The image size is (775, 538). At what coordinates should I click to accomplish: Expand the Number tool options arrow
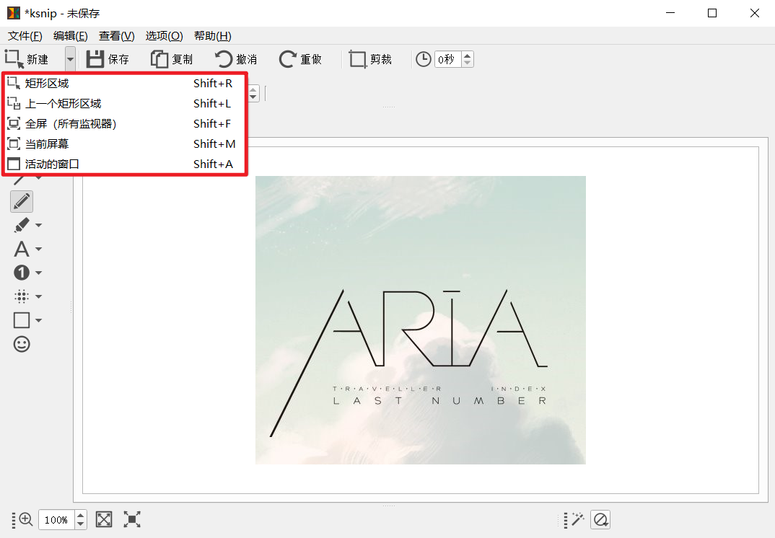38,273
